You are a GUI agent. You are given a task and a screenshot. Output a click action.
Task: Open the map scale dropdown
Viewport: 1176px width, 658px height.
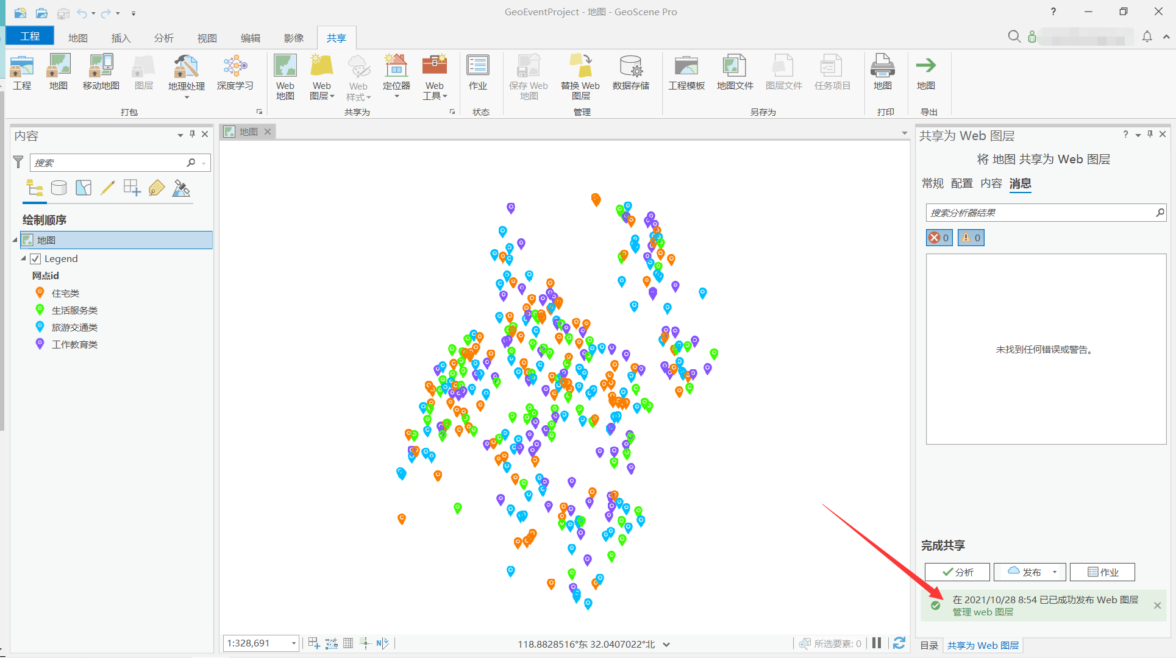pos(293,643)
